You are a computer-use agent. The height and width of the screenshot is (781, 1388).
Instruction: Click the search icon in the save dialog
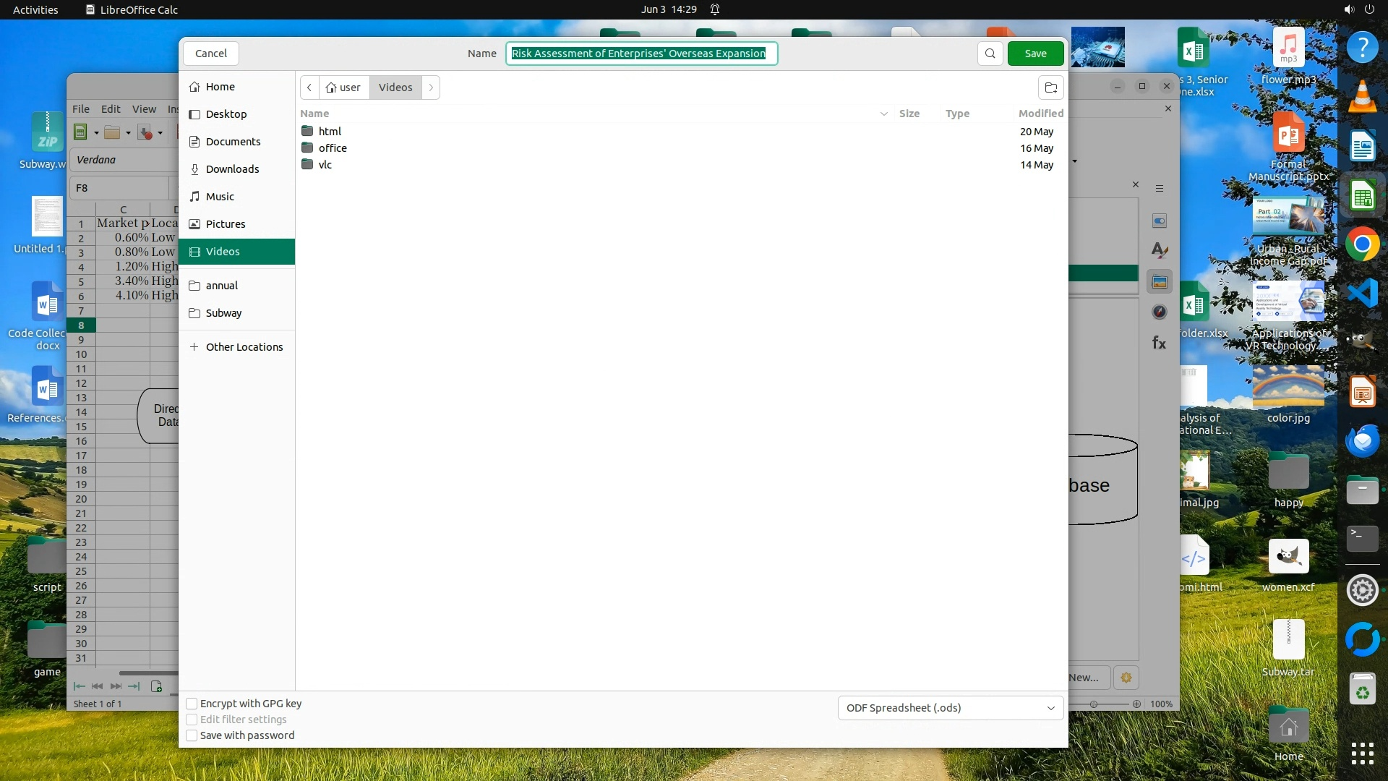pyautogui.click(x=990, y=54)
